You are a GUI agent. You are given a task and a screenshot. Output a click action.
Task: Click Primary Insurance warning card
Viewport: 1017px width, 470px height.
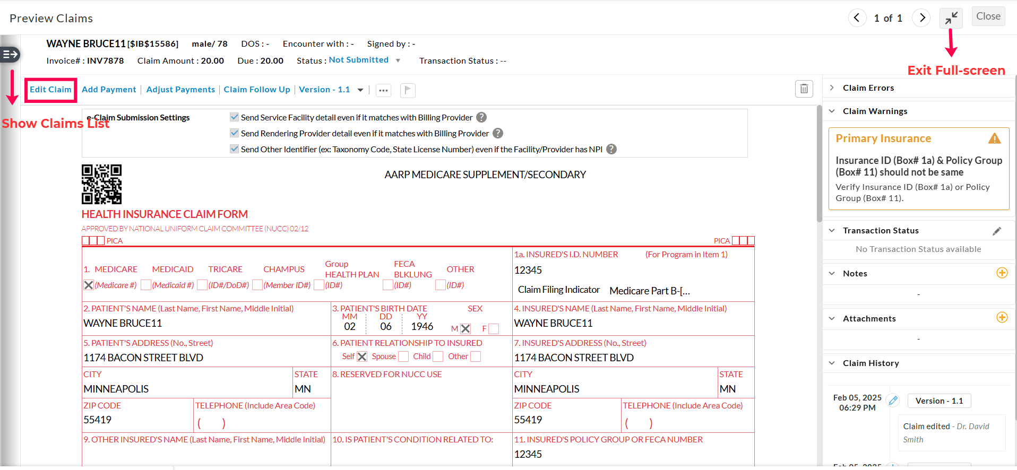tap(919, 169)
